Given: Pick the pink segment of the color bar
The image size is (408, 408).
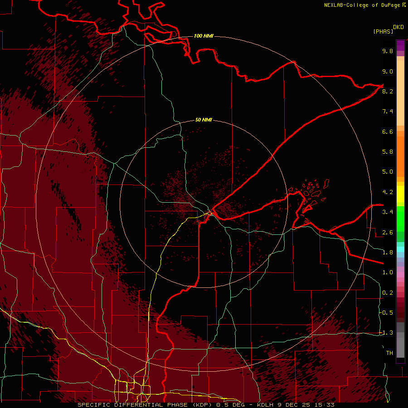Looking at the screenshot, I should coord(400,275).
